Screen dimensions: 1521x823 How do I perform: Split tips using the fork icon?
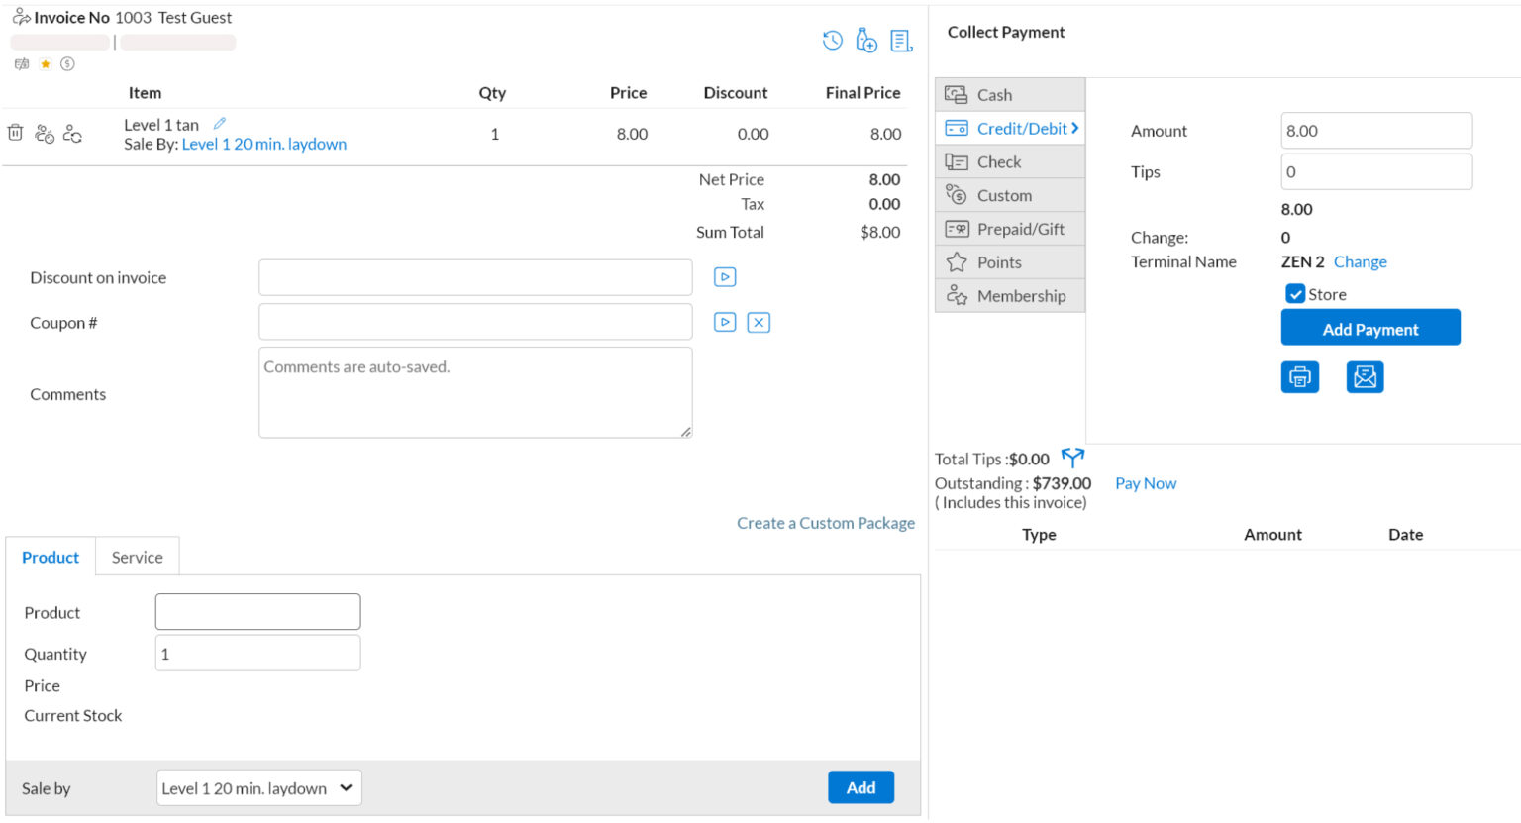pos(1072,458)
